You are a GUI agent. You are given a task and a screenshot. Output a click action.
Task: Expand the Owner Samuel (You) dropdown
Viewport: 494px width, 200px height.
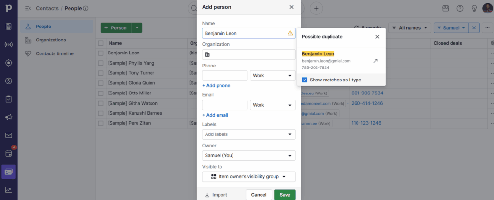[248, 156]
